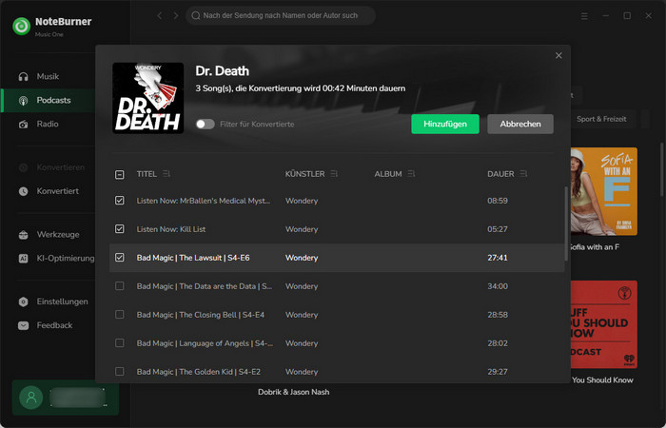Open the Musik section
Viewport: 666px width, 428px height.
(x=48, y=76)
